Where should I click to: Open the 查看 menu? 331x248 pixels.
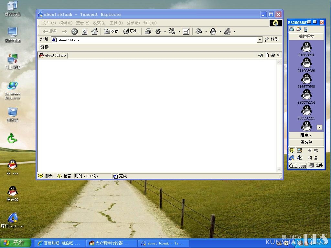(83, 23)
